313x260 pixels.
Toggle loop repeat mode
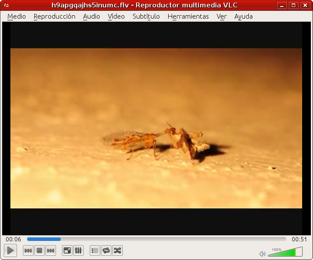[x=106, y=250]
